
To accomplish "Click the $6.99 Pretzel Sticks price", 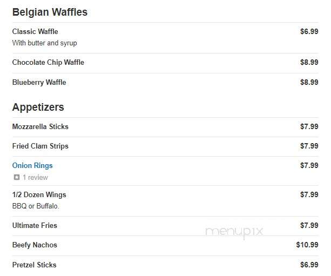I will coord(309,265).
